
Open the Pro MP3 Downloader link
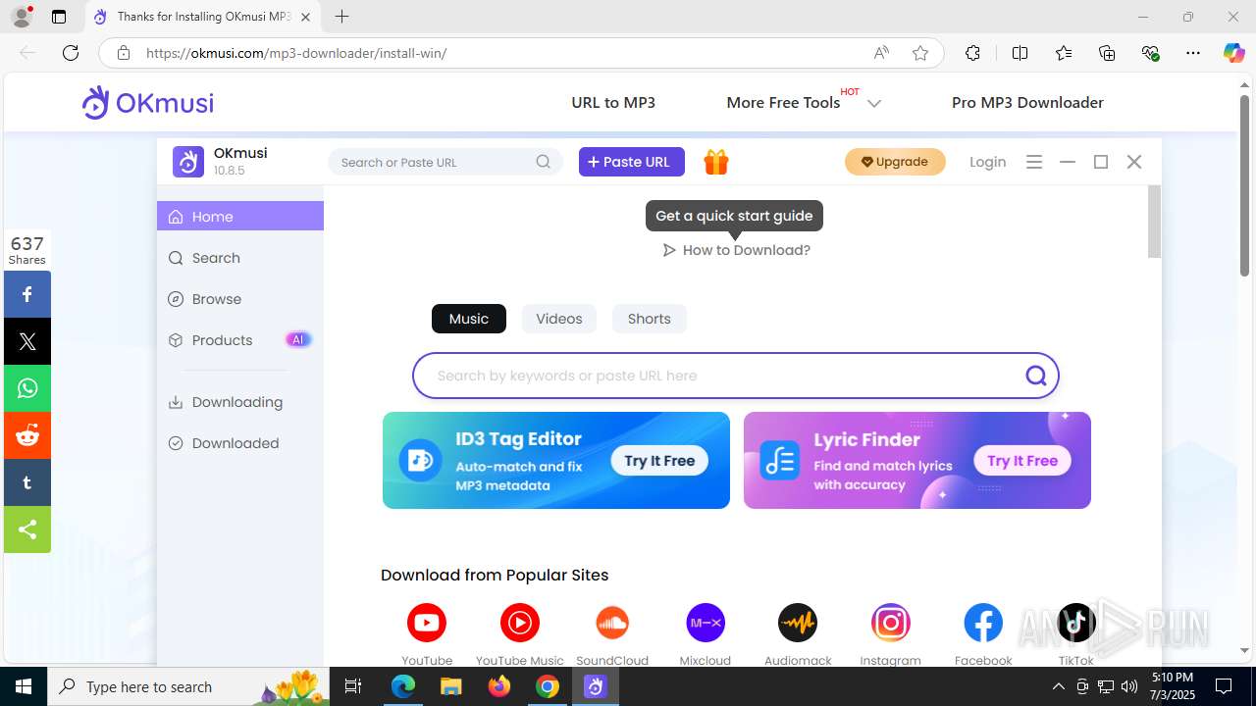(x=1027, y=102)
